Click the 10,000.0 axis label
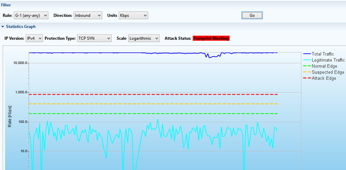346x170 pixels. pyautogui.click(x=20, y=63)
